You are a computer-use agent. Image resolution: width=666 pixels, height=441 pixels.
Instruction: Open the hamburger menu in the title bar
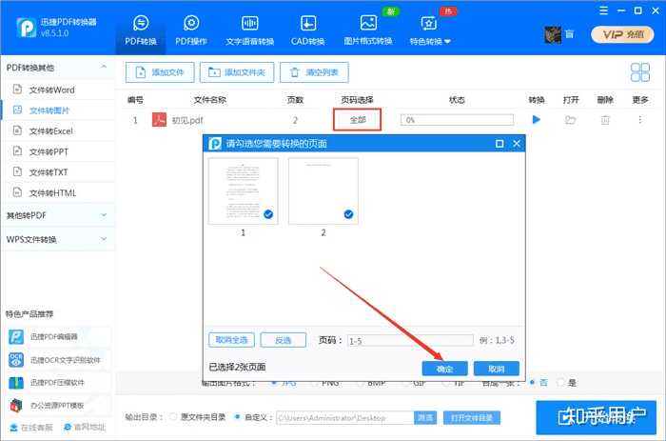tap(603, 10)
